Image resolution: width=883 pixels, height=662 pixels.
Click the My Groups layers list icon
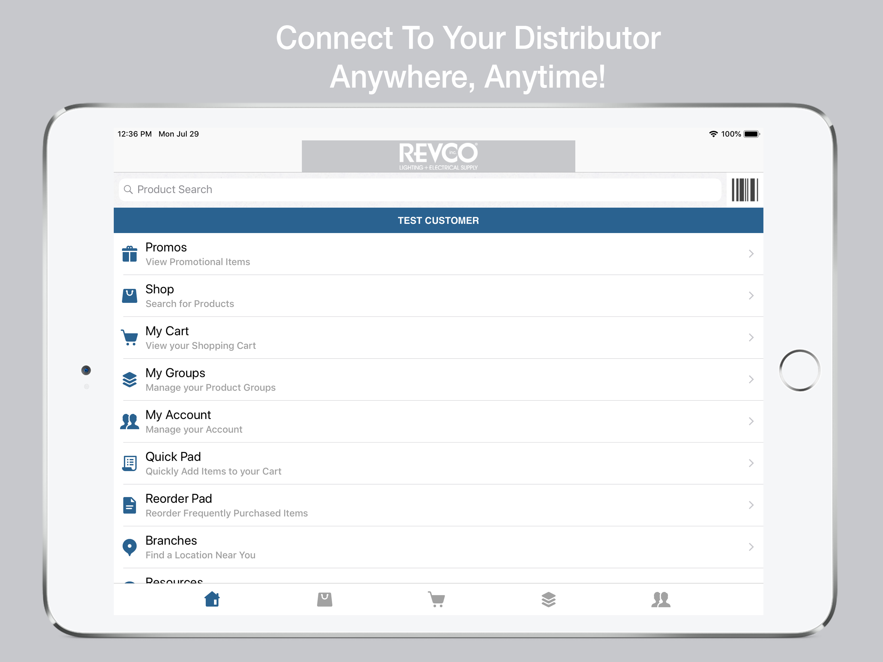tap(130, 379)
